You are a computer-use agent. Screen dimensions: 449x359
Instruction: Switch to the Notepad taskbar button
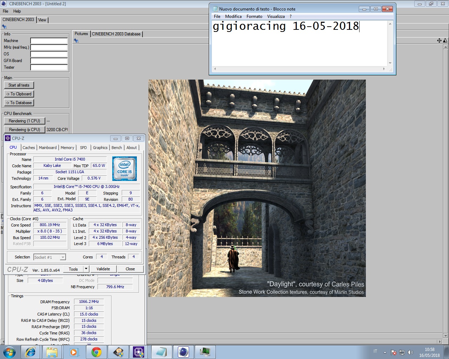coord(161,352)
